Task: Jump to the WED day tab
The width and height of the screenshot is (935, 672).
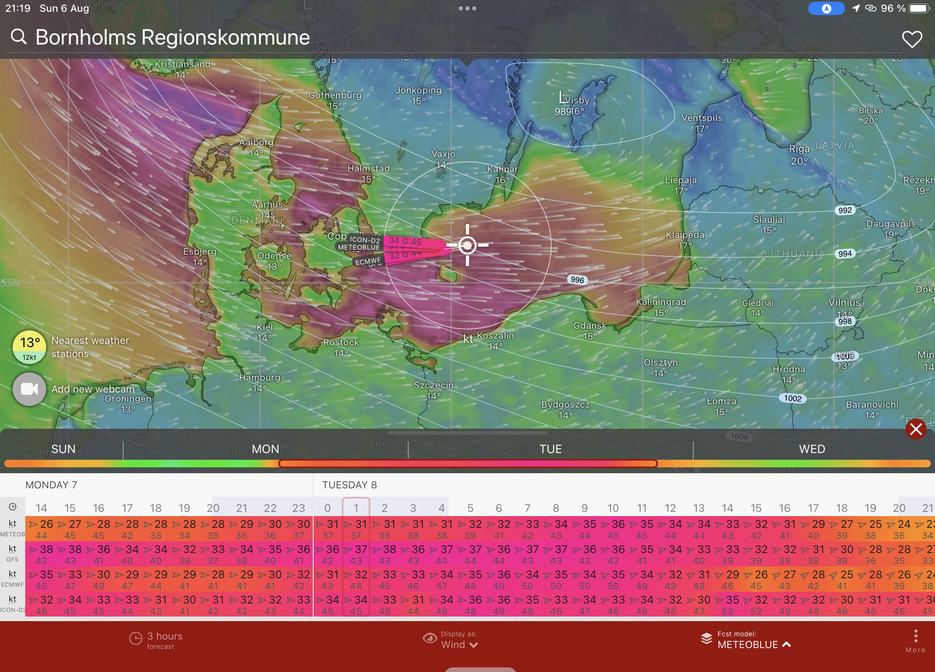Action: (x=812, y=449)
